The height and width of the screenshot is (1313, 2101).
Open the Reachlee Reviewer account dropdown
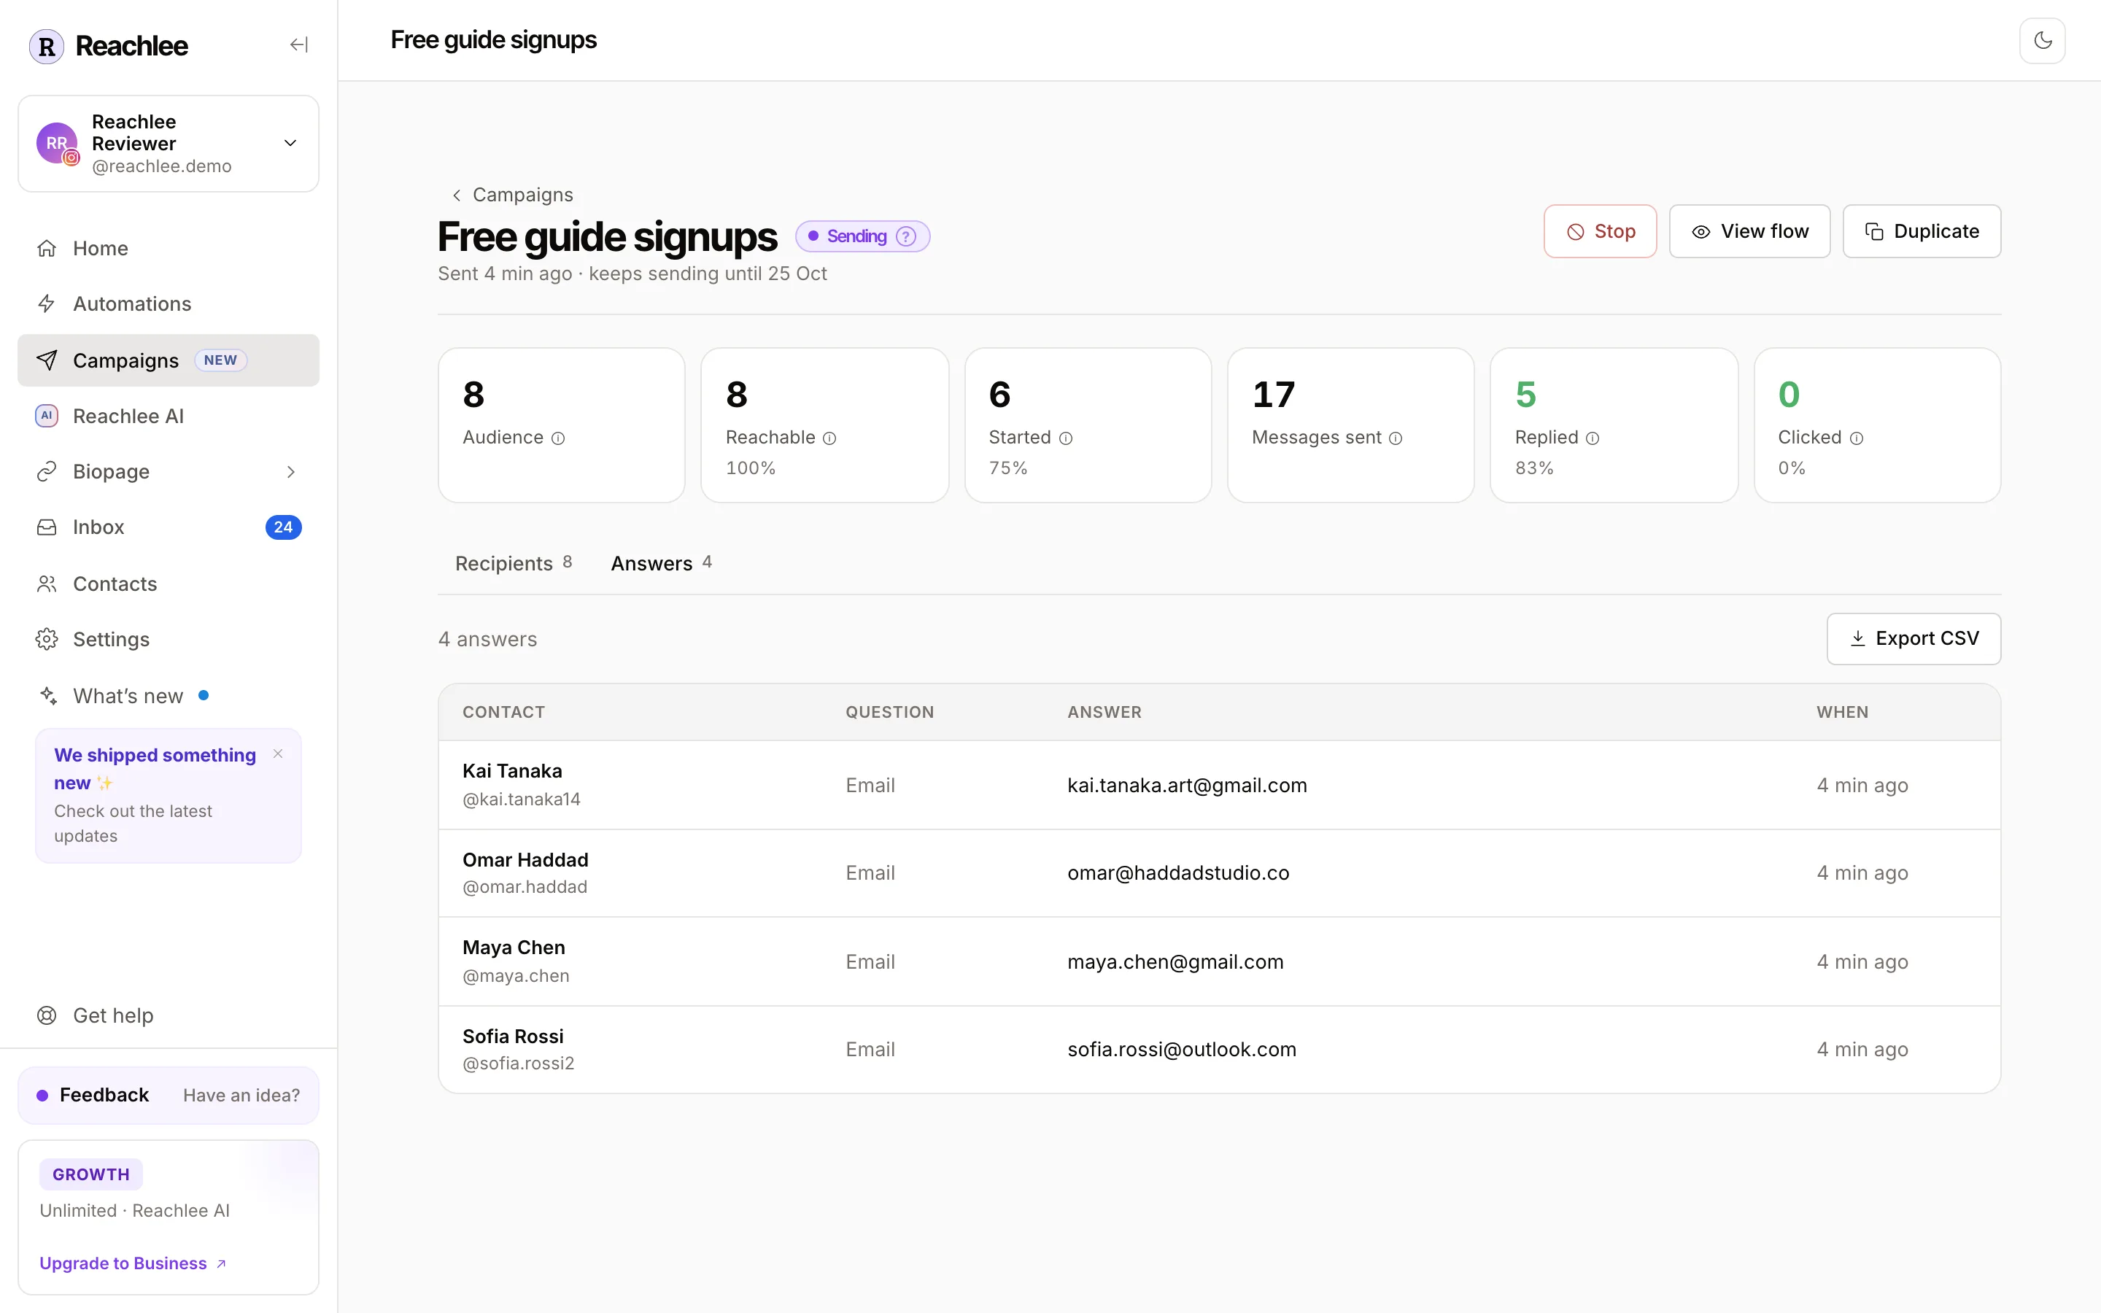pos(169,143)
